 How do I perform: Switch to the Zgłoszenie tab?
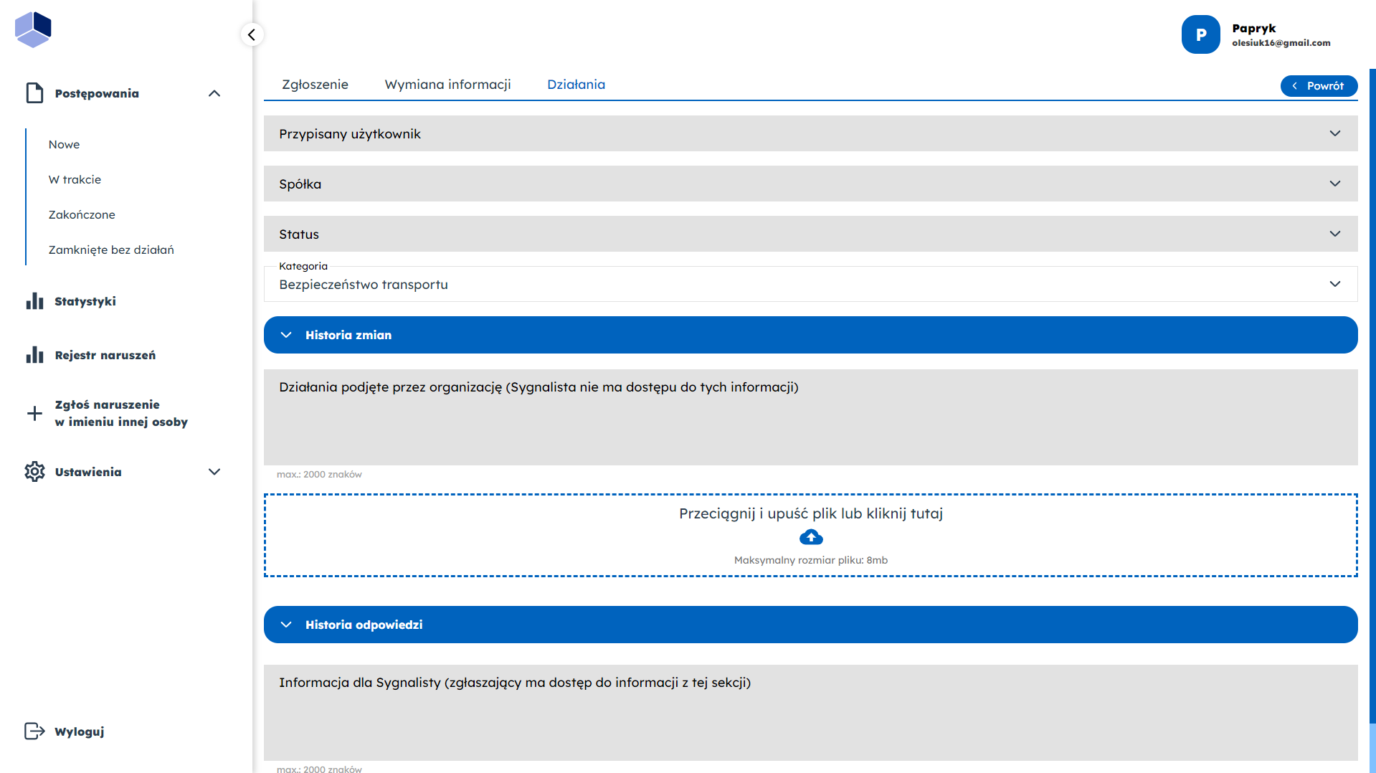(315, 85)
